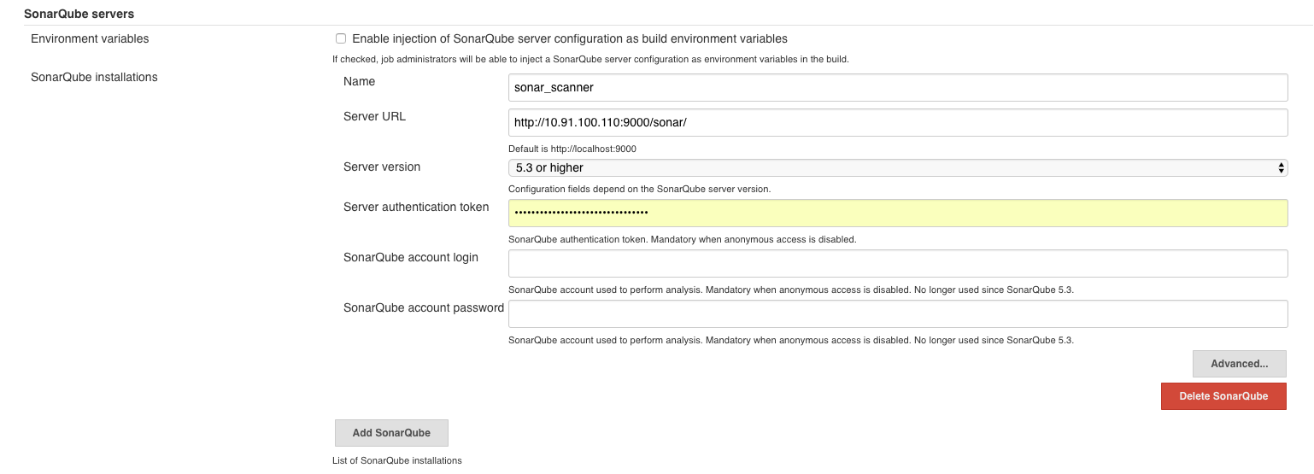Viewport: 1314px width, 474px height.
Task: Click the Add SonarQube button
Action: tap(391, 433)
